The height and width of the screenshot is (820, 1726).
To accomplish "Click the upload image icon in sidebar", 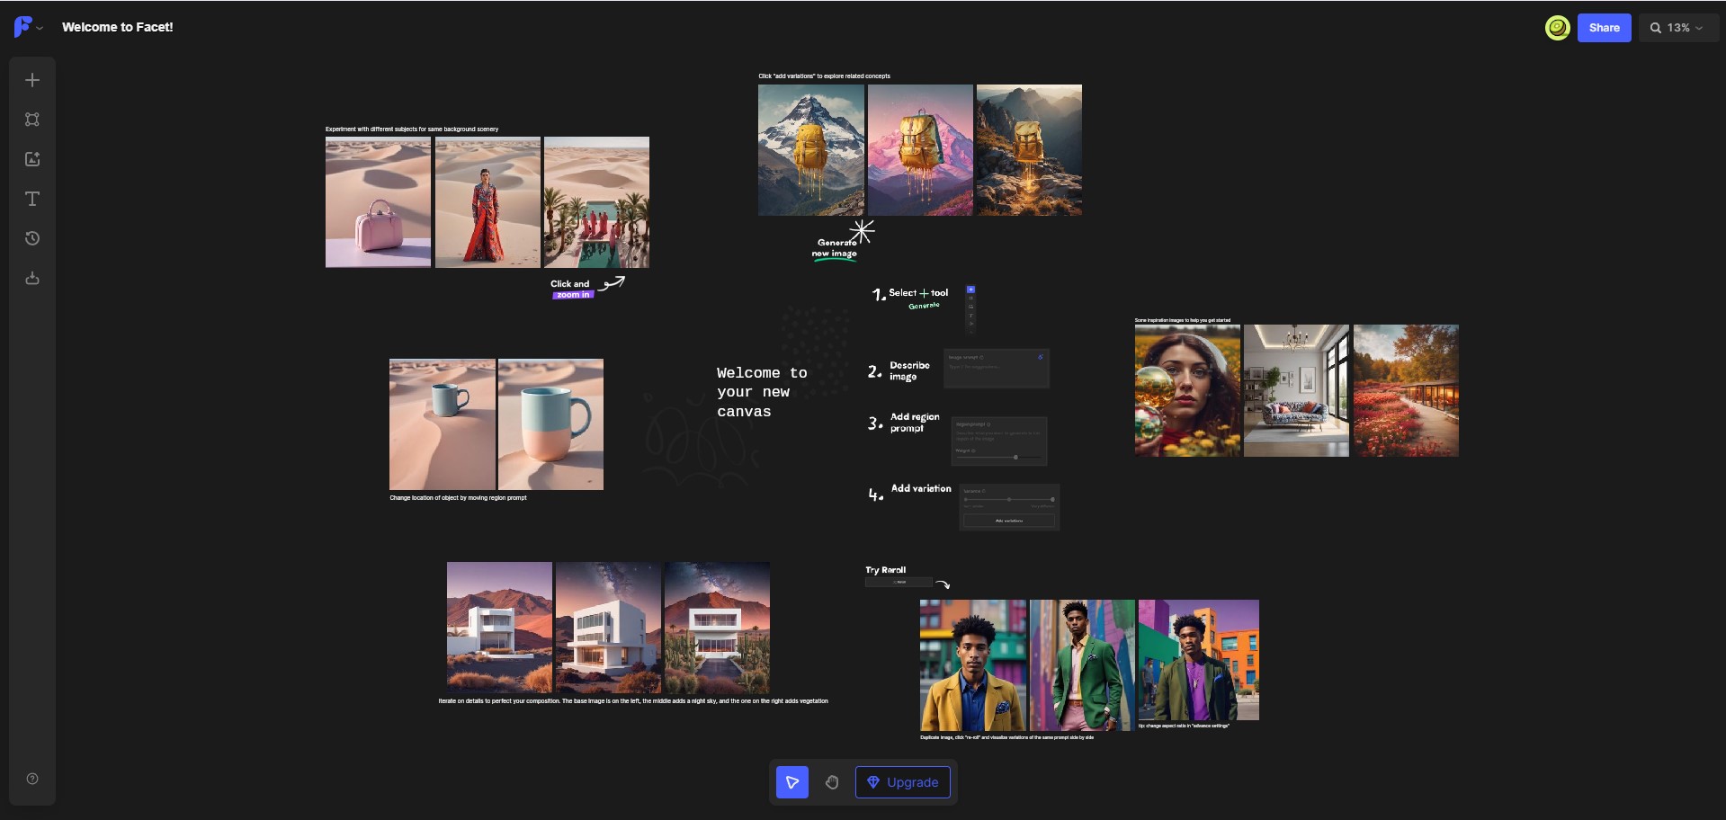I will point(32,159).
